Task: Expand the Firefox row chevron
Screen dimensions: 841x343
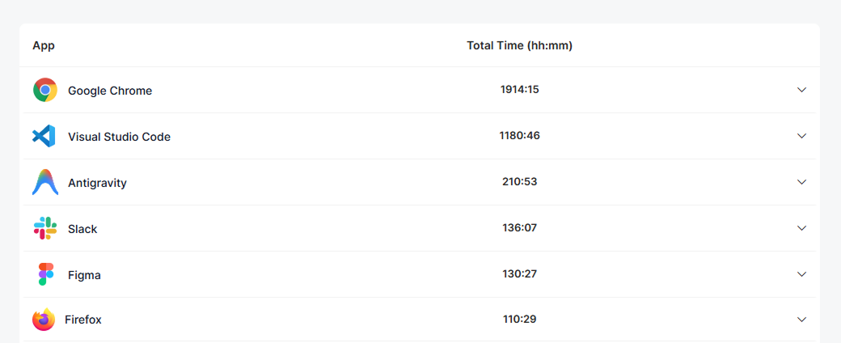Action: click(x=801, y=320)
